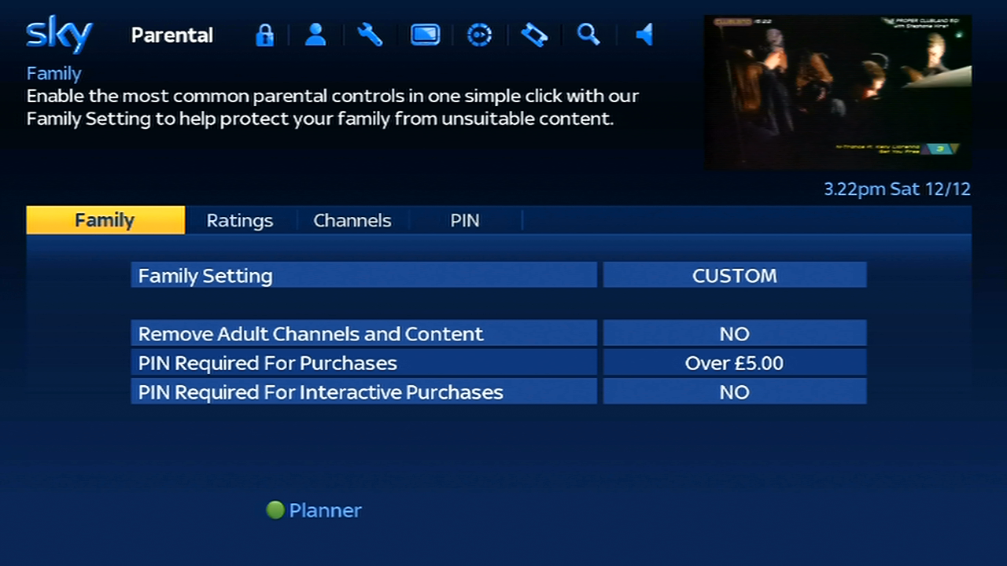Open the magnifying glass search icon
Image resolution: width=1007 pixels, height=566 pixels.
coord(588,35)
